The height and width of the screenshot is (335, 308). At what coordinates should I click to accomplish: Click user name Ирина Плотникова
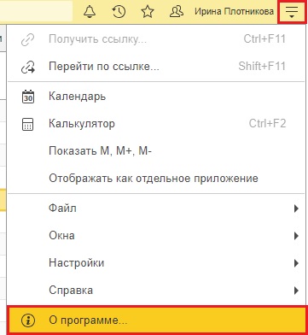point(234,12)
